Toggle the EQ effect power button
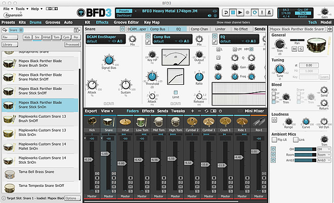 click(215, 36)
